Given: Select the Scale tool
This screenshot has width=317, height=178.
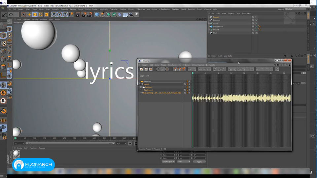Looking at the screenshot, I should (35, 14).
